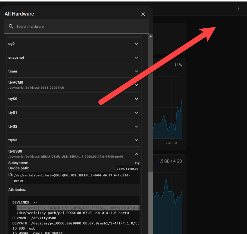Click the magnifier search icon
This screenshot has width=247, height=234.
coord(11,26)
